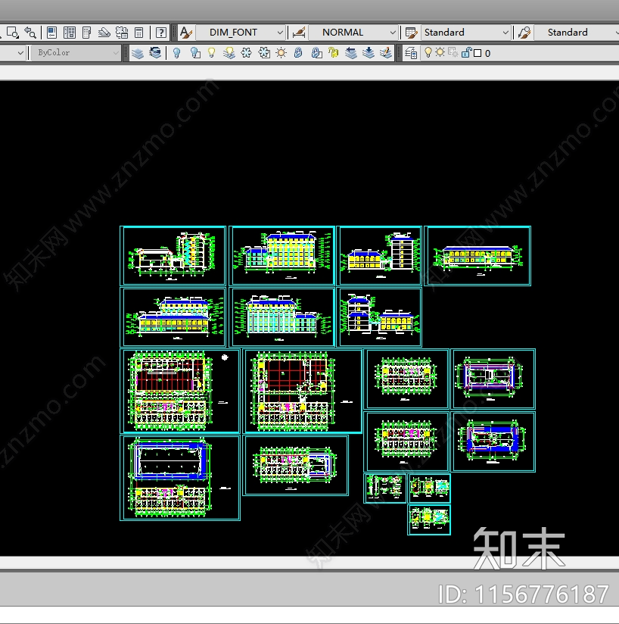Open the Sheet Set Manager icon

[104, 33]
